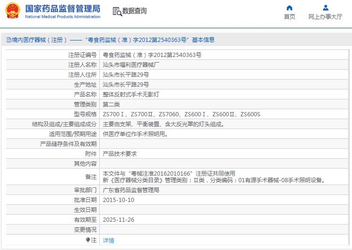This screenshot has height=250, width=352.
Task: Click the lightbulb icon beside 注
Action: 88,240
